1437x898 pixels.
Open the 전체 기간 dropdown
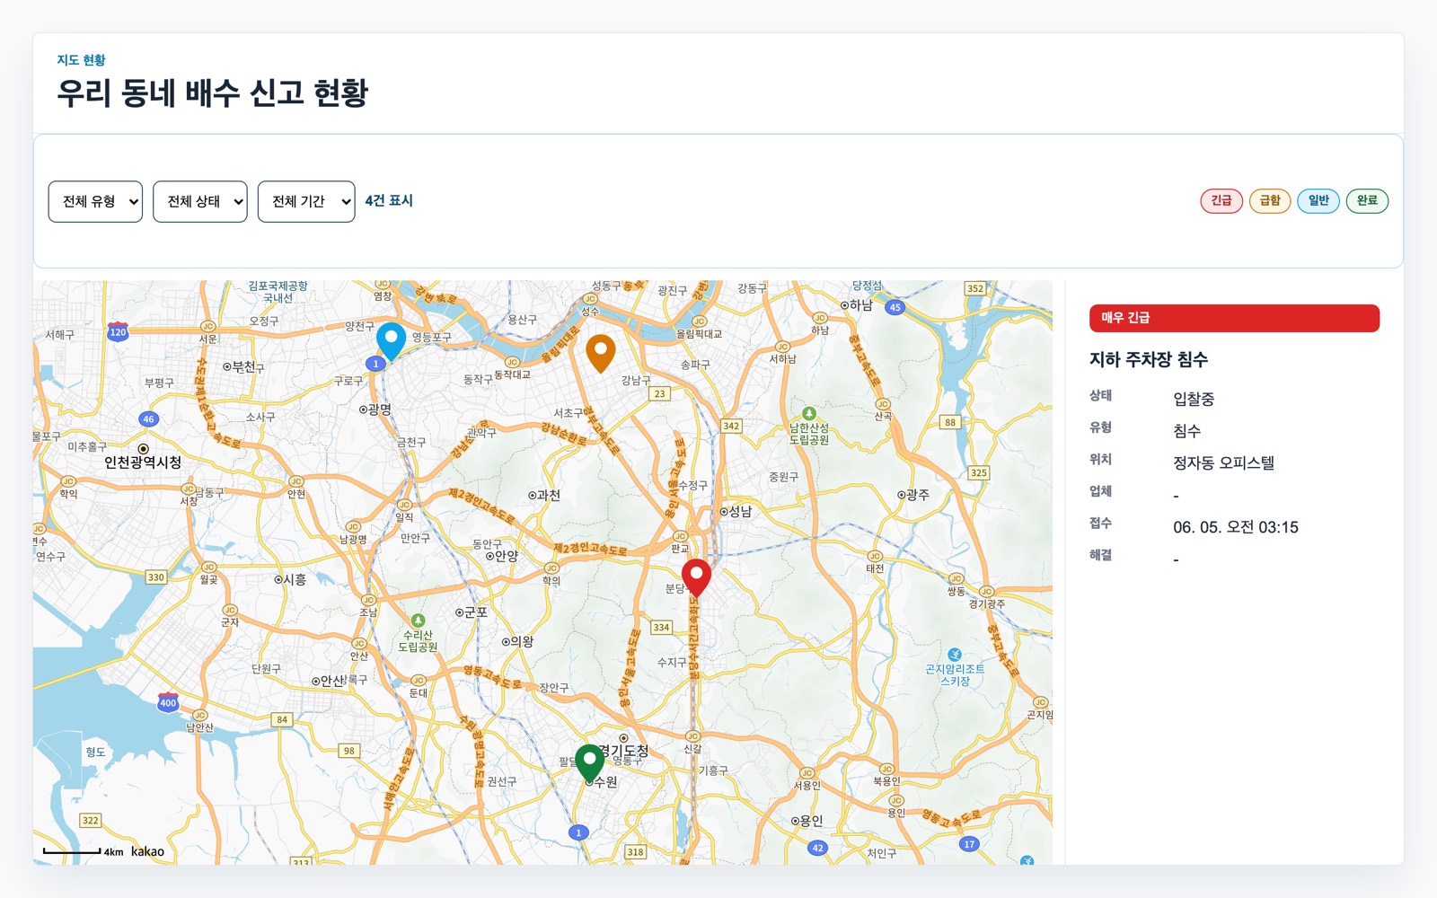[x=306, y=201]
